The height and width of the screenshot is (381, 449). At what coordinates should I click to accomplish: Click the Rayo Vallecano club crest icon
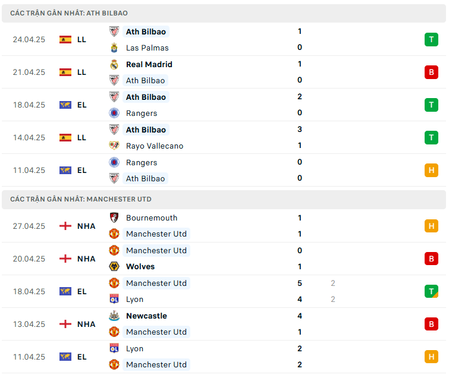(x=114, y=146)
